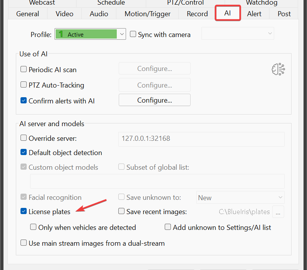Click the browse button for plates folder
The width and height of the screenshot is (307, 270).
(x=278, y=212)
